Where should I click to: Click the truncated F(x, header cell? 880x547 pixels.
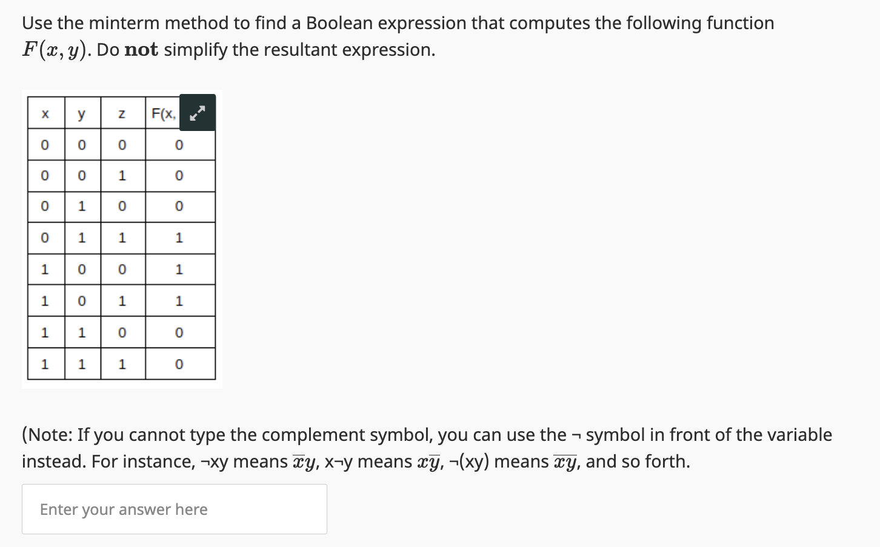164,113
